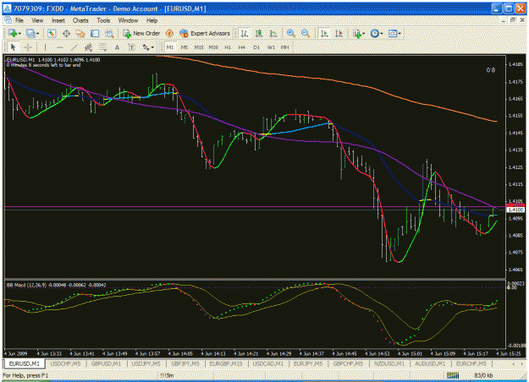
Task: Click the Expert Advisors button
Action: (205, 33)
